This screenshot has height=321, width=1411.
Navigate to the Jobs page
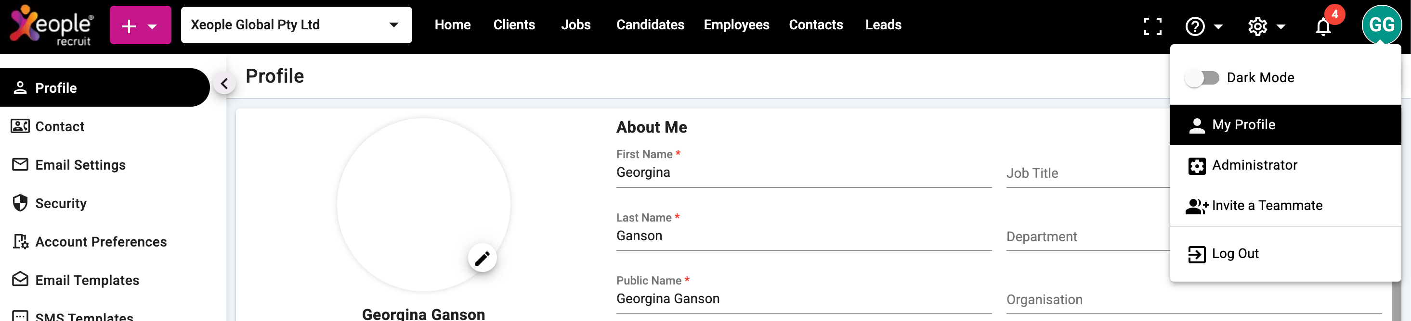575,25
